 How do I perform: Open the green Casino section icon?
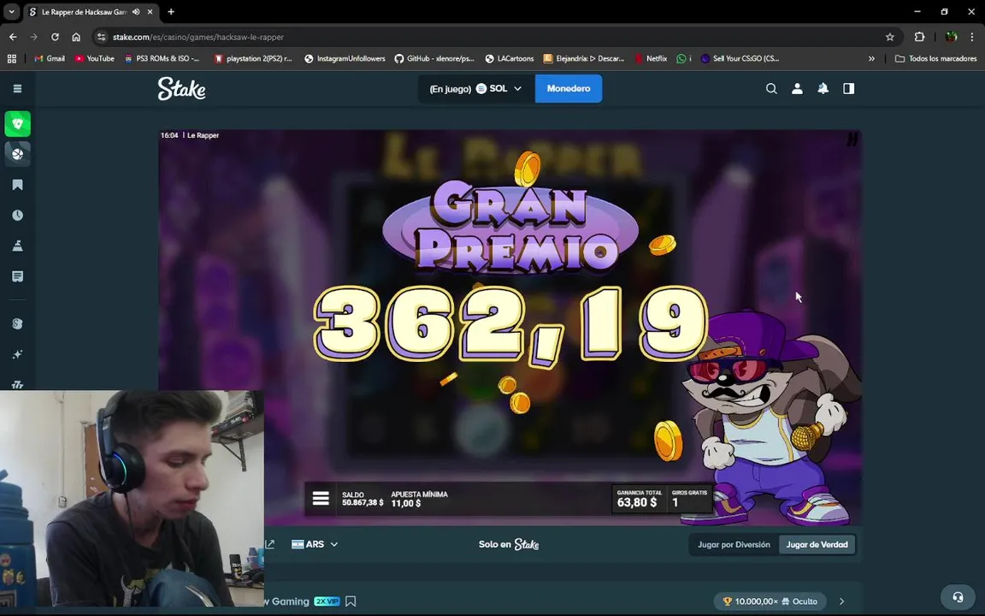coord(18,124)
